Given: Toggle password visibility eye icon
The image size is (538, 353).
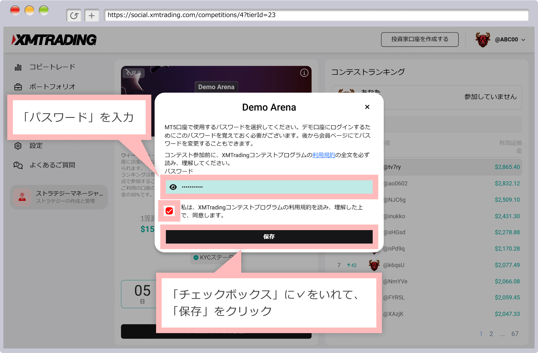Looking at the screenshot, I should 173,187.
